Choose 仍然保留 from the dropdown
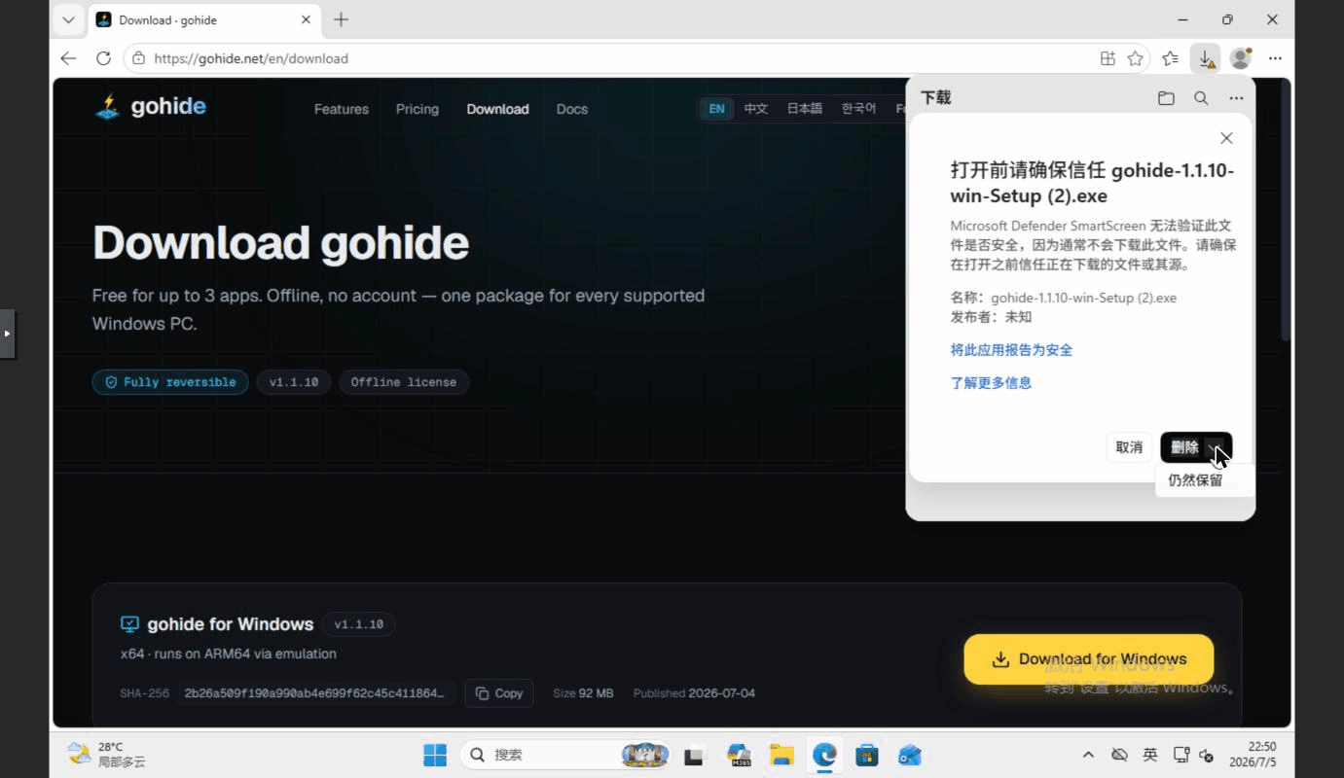The height and width of the screenshot is (778, 1344). pos(1195,480)
